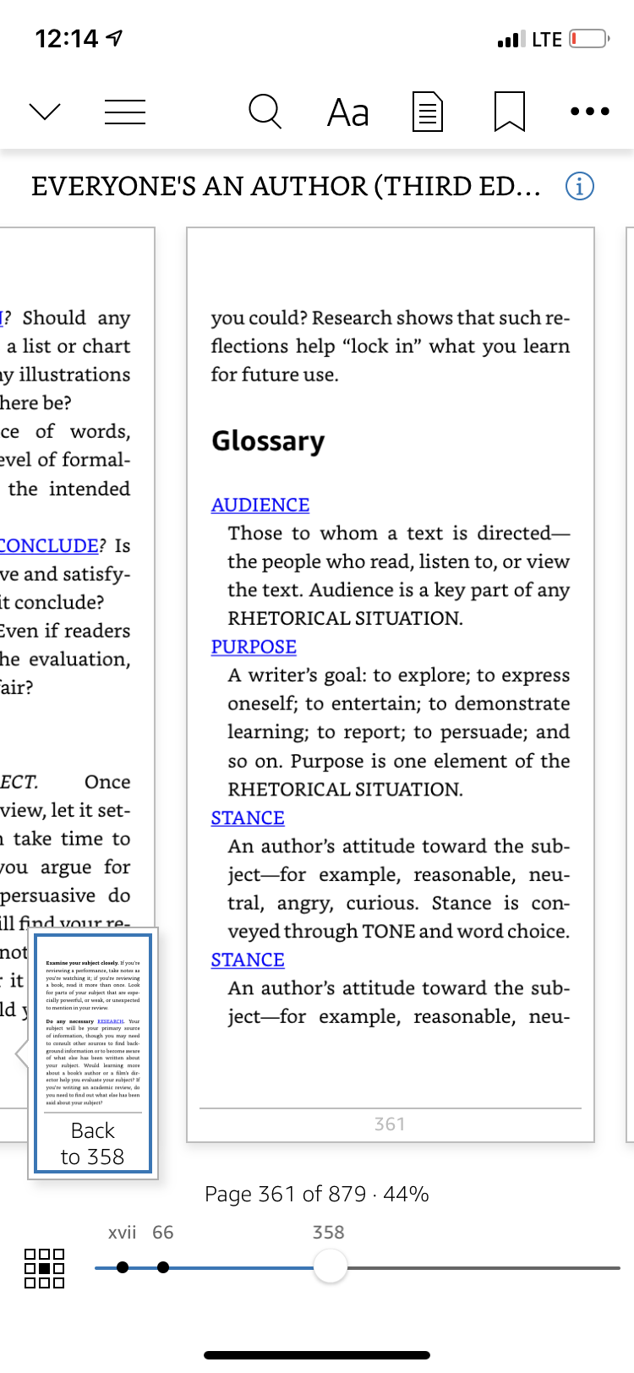Tap the CONCLUDE link on left page
Viewport: 634px width, 1373px height.
(49, 545)
